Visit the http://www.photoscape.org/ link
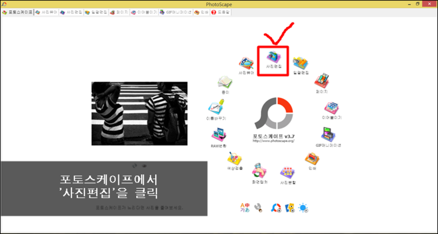The image size is (438, 234). (273, 141)
